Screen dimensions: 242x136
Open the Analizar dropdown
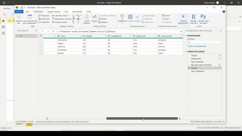point(103,22)
